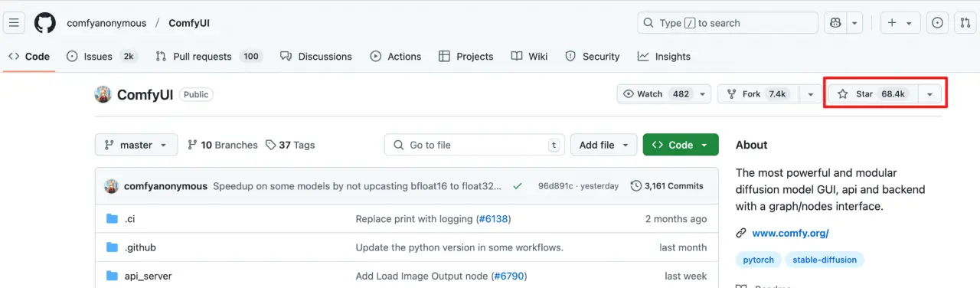Switch to the Issues tab
This screenshot has width=980, height=288.
[x=101, y=57]
